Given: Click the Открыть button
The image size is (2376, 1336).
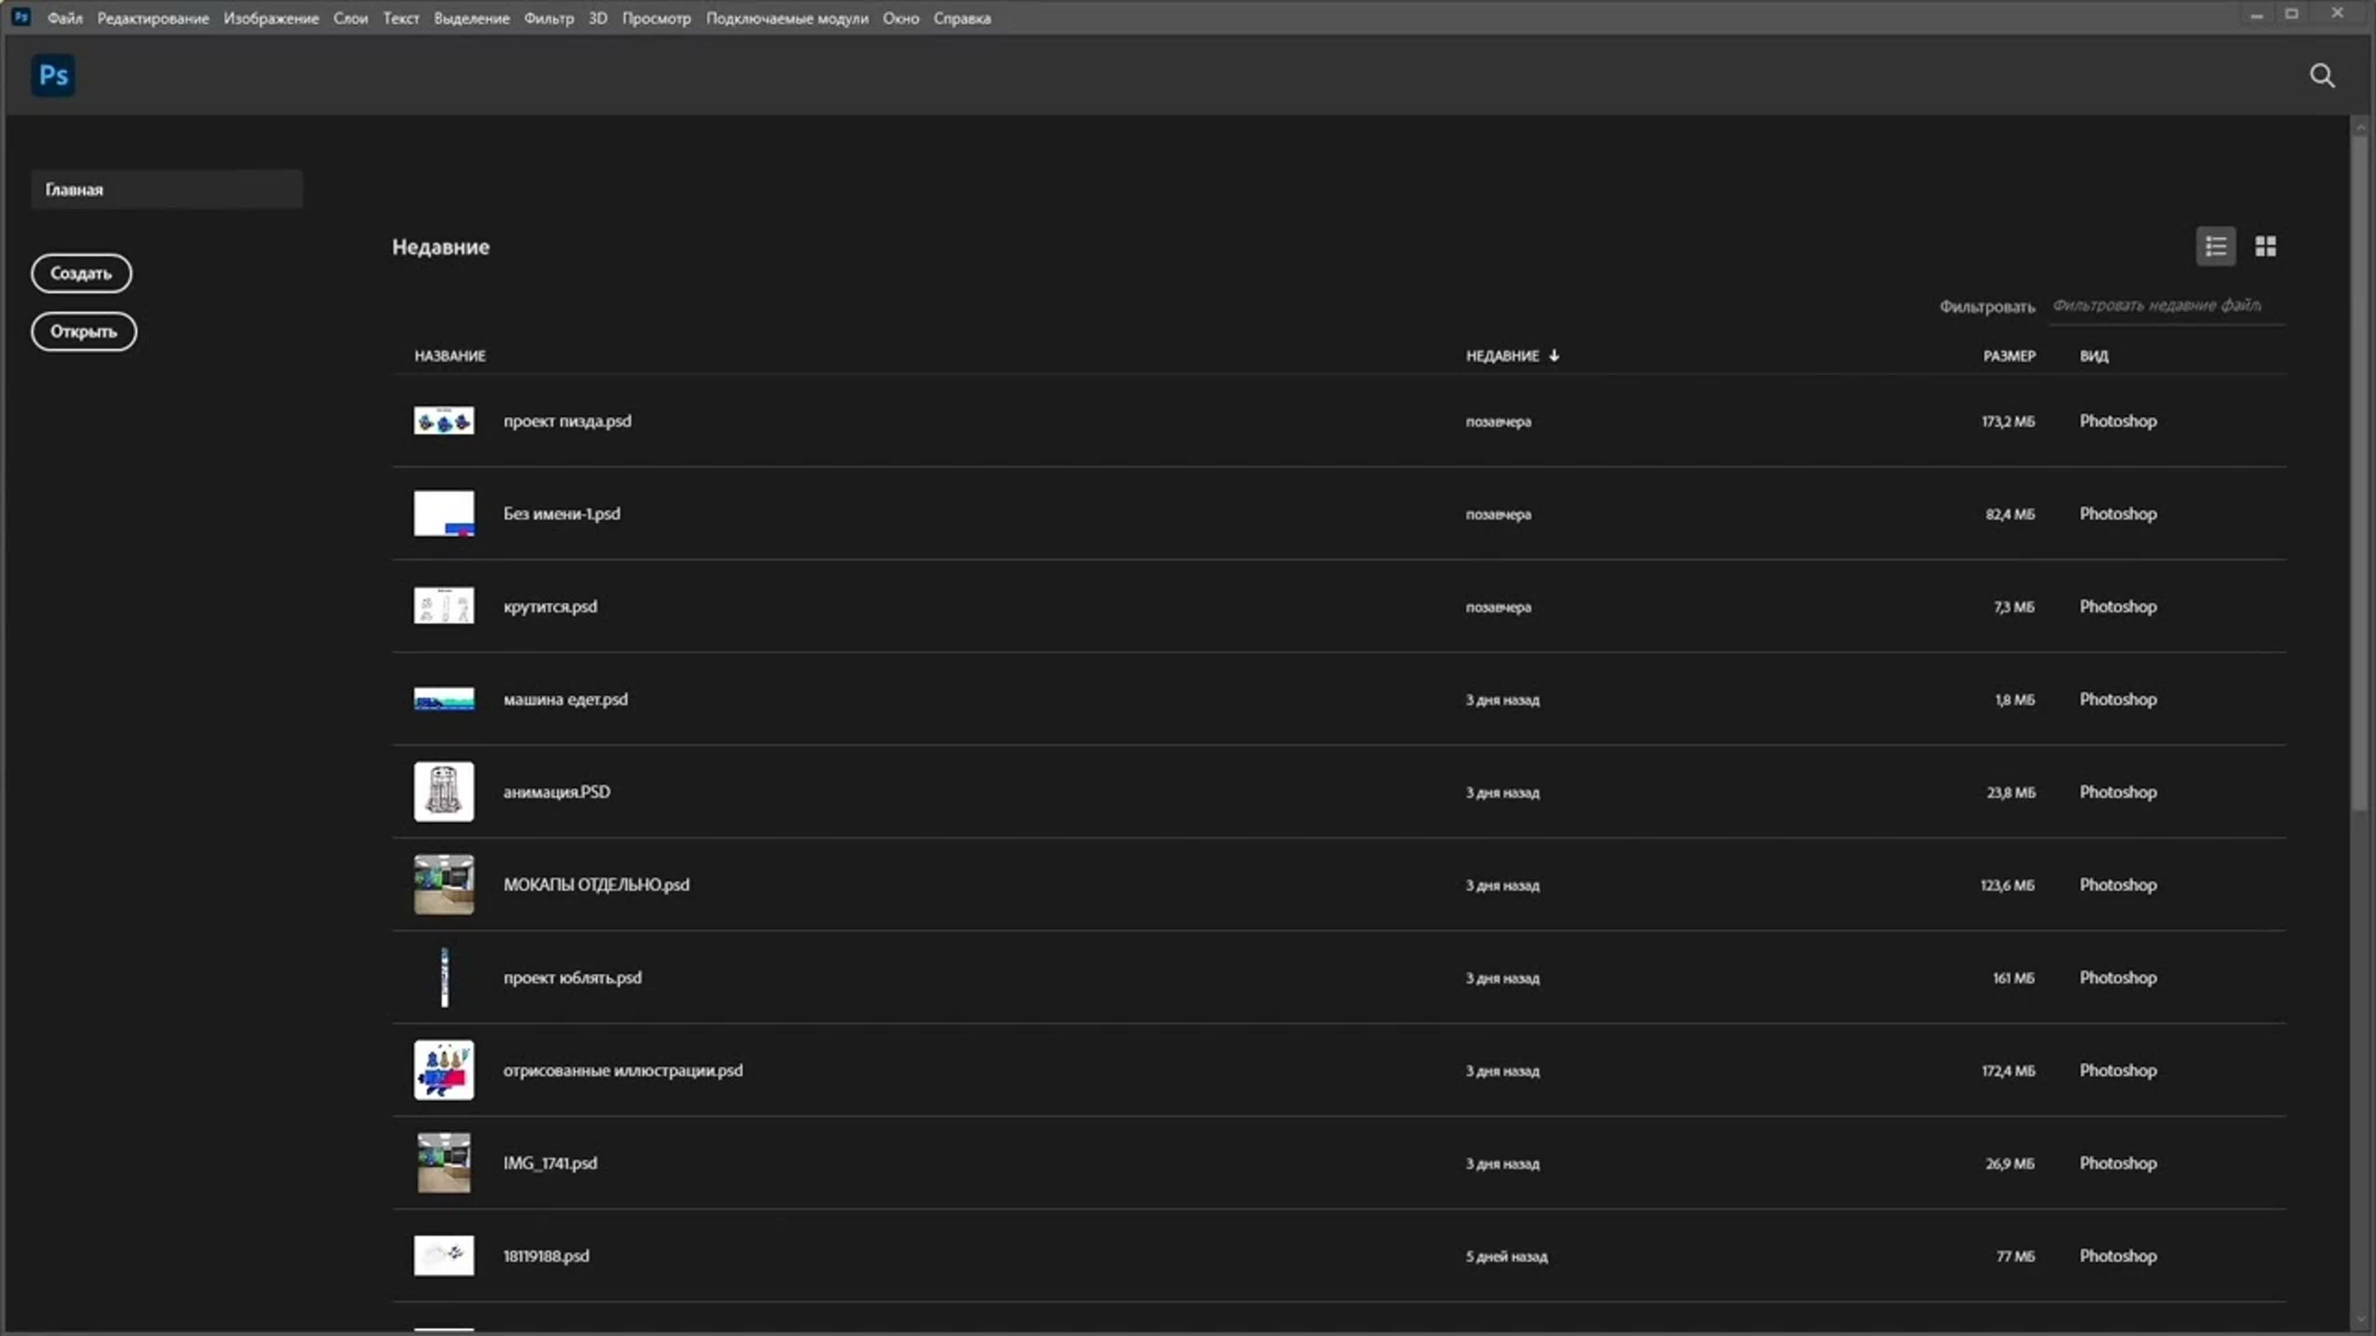Looking at the screenshot, I should [84, 332].
